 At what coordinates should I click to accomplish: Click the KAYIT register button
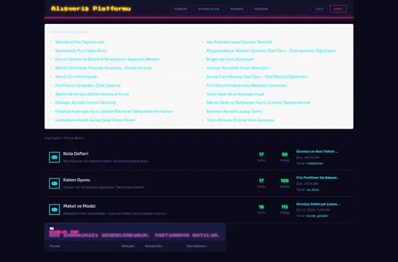point(338,9)
